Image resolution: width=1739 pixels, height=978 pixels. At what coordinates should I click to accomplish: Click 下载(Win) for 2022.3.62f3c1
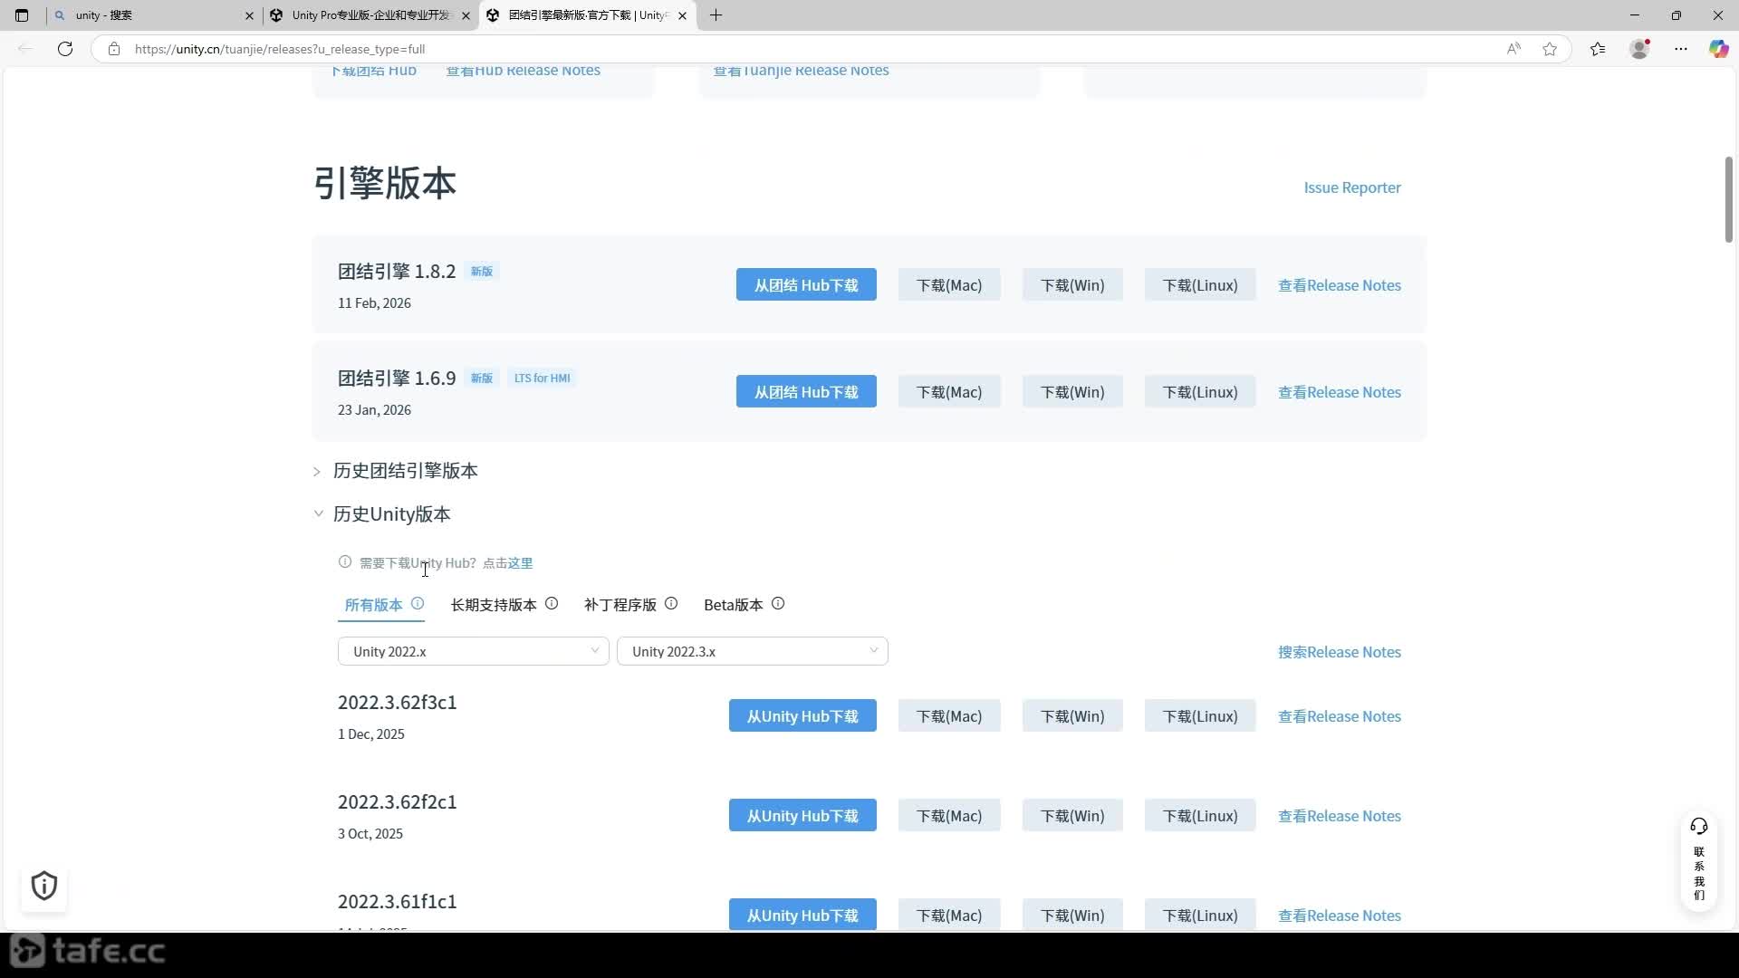click(1072, 716)
